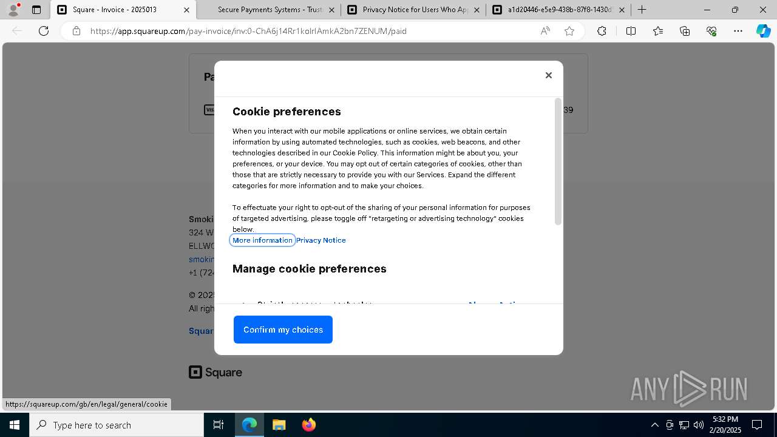Open the taskbar clock and date
This screenshot has width=777, height=437.
(x=725, y=425)
